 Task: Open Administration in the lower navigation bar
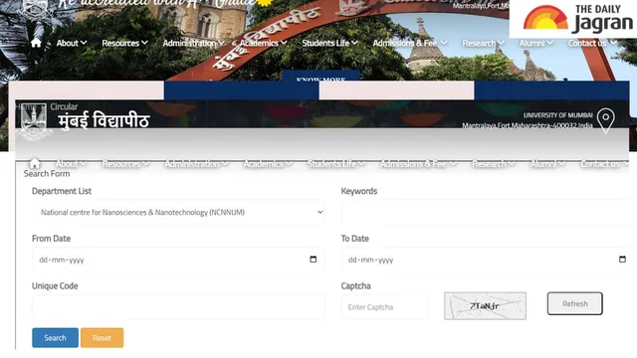(196, 163)
